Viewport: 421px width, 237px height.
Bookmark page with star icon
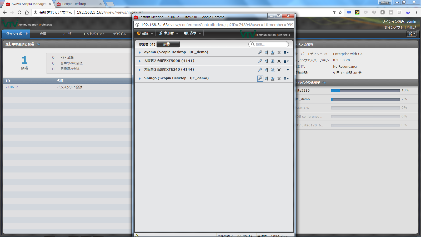pos(340,12)
